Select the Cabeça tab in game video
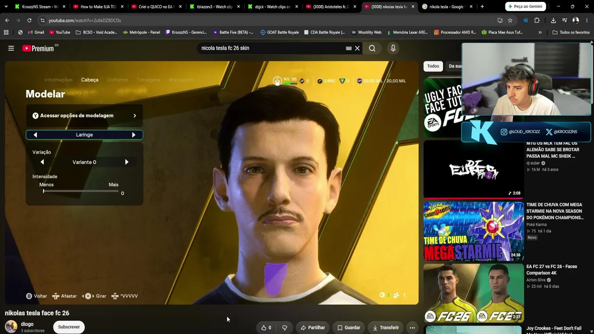 point(90,80)
